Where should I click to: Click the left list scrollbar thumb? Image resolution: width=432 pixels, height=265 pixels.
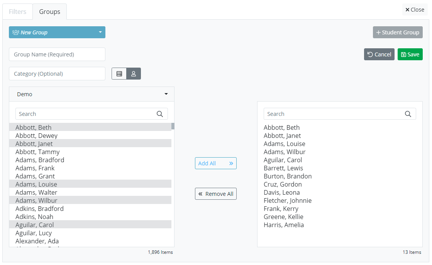(173, 126)
